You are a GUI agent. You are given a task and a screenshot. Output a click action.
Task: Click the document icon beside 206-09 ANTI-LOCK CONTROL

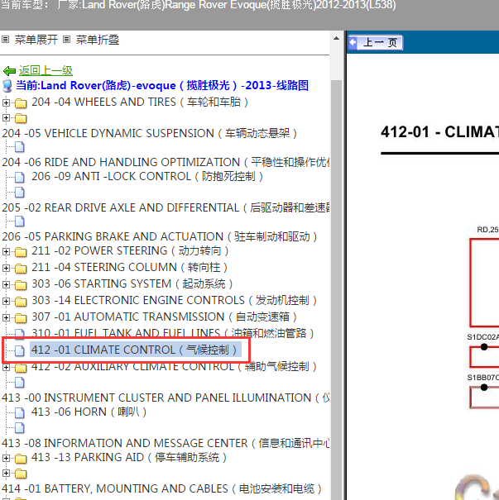point(20,177)
